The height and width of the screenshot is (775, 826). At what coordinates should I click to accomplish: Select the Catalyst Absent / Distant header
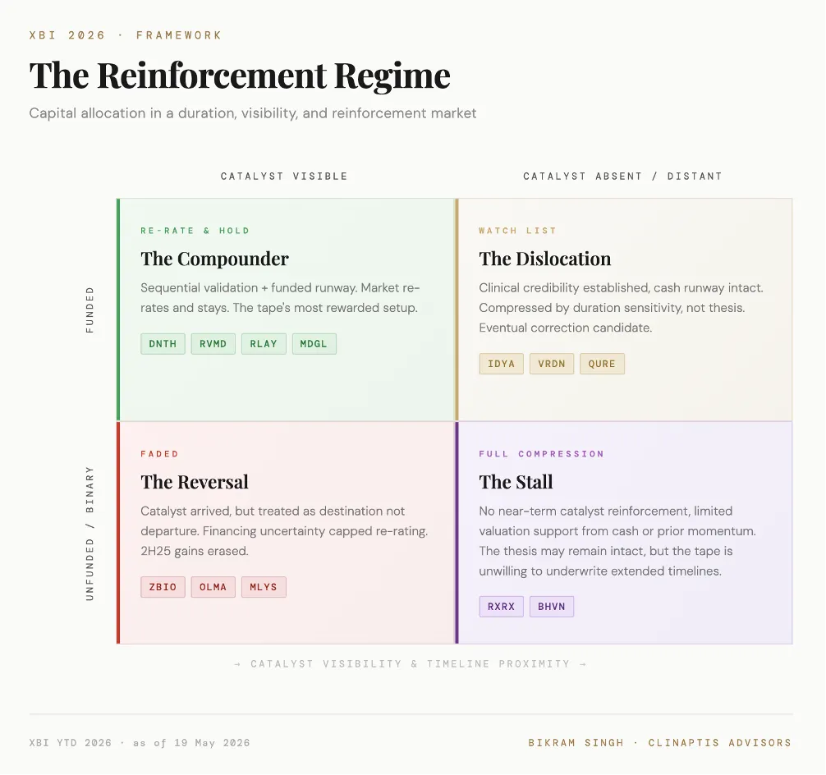pyautogui.click(x=622, y=177)
